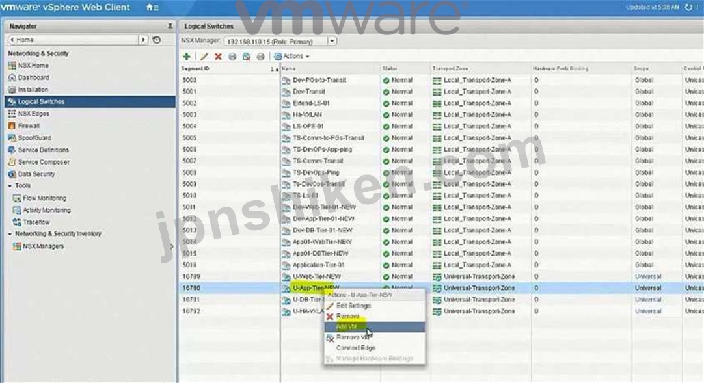The height and width of the screenshot is (383, 704).
Task: Choose Add VM from the context menu
Action: [x=375, y=327]
